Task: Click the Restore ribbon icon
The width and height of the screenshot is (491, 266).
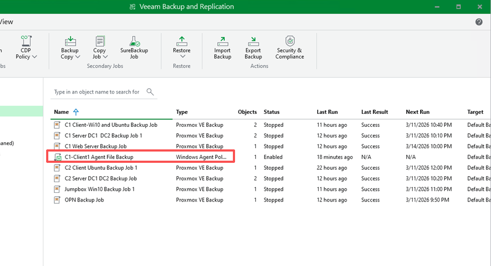Action: coord(181,41)
